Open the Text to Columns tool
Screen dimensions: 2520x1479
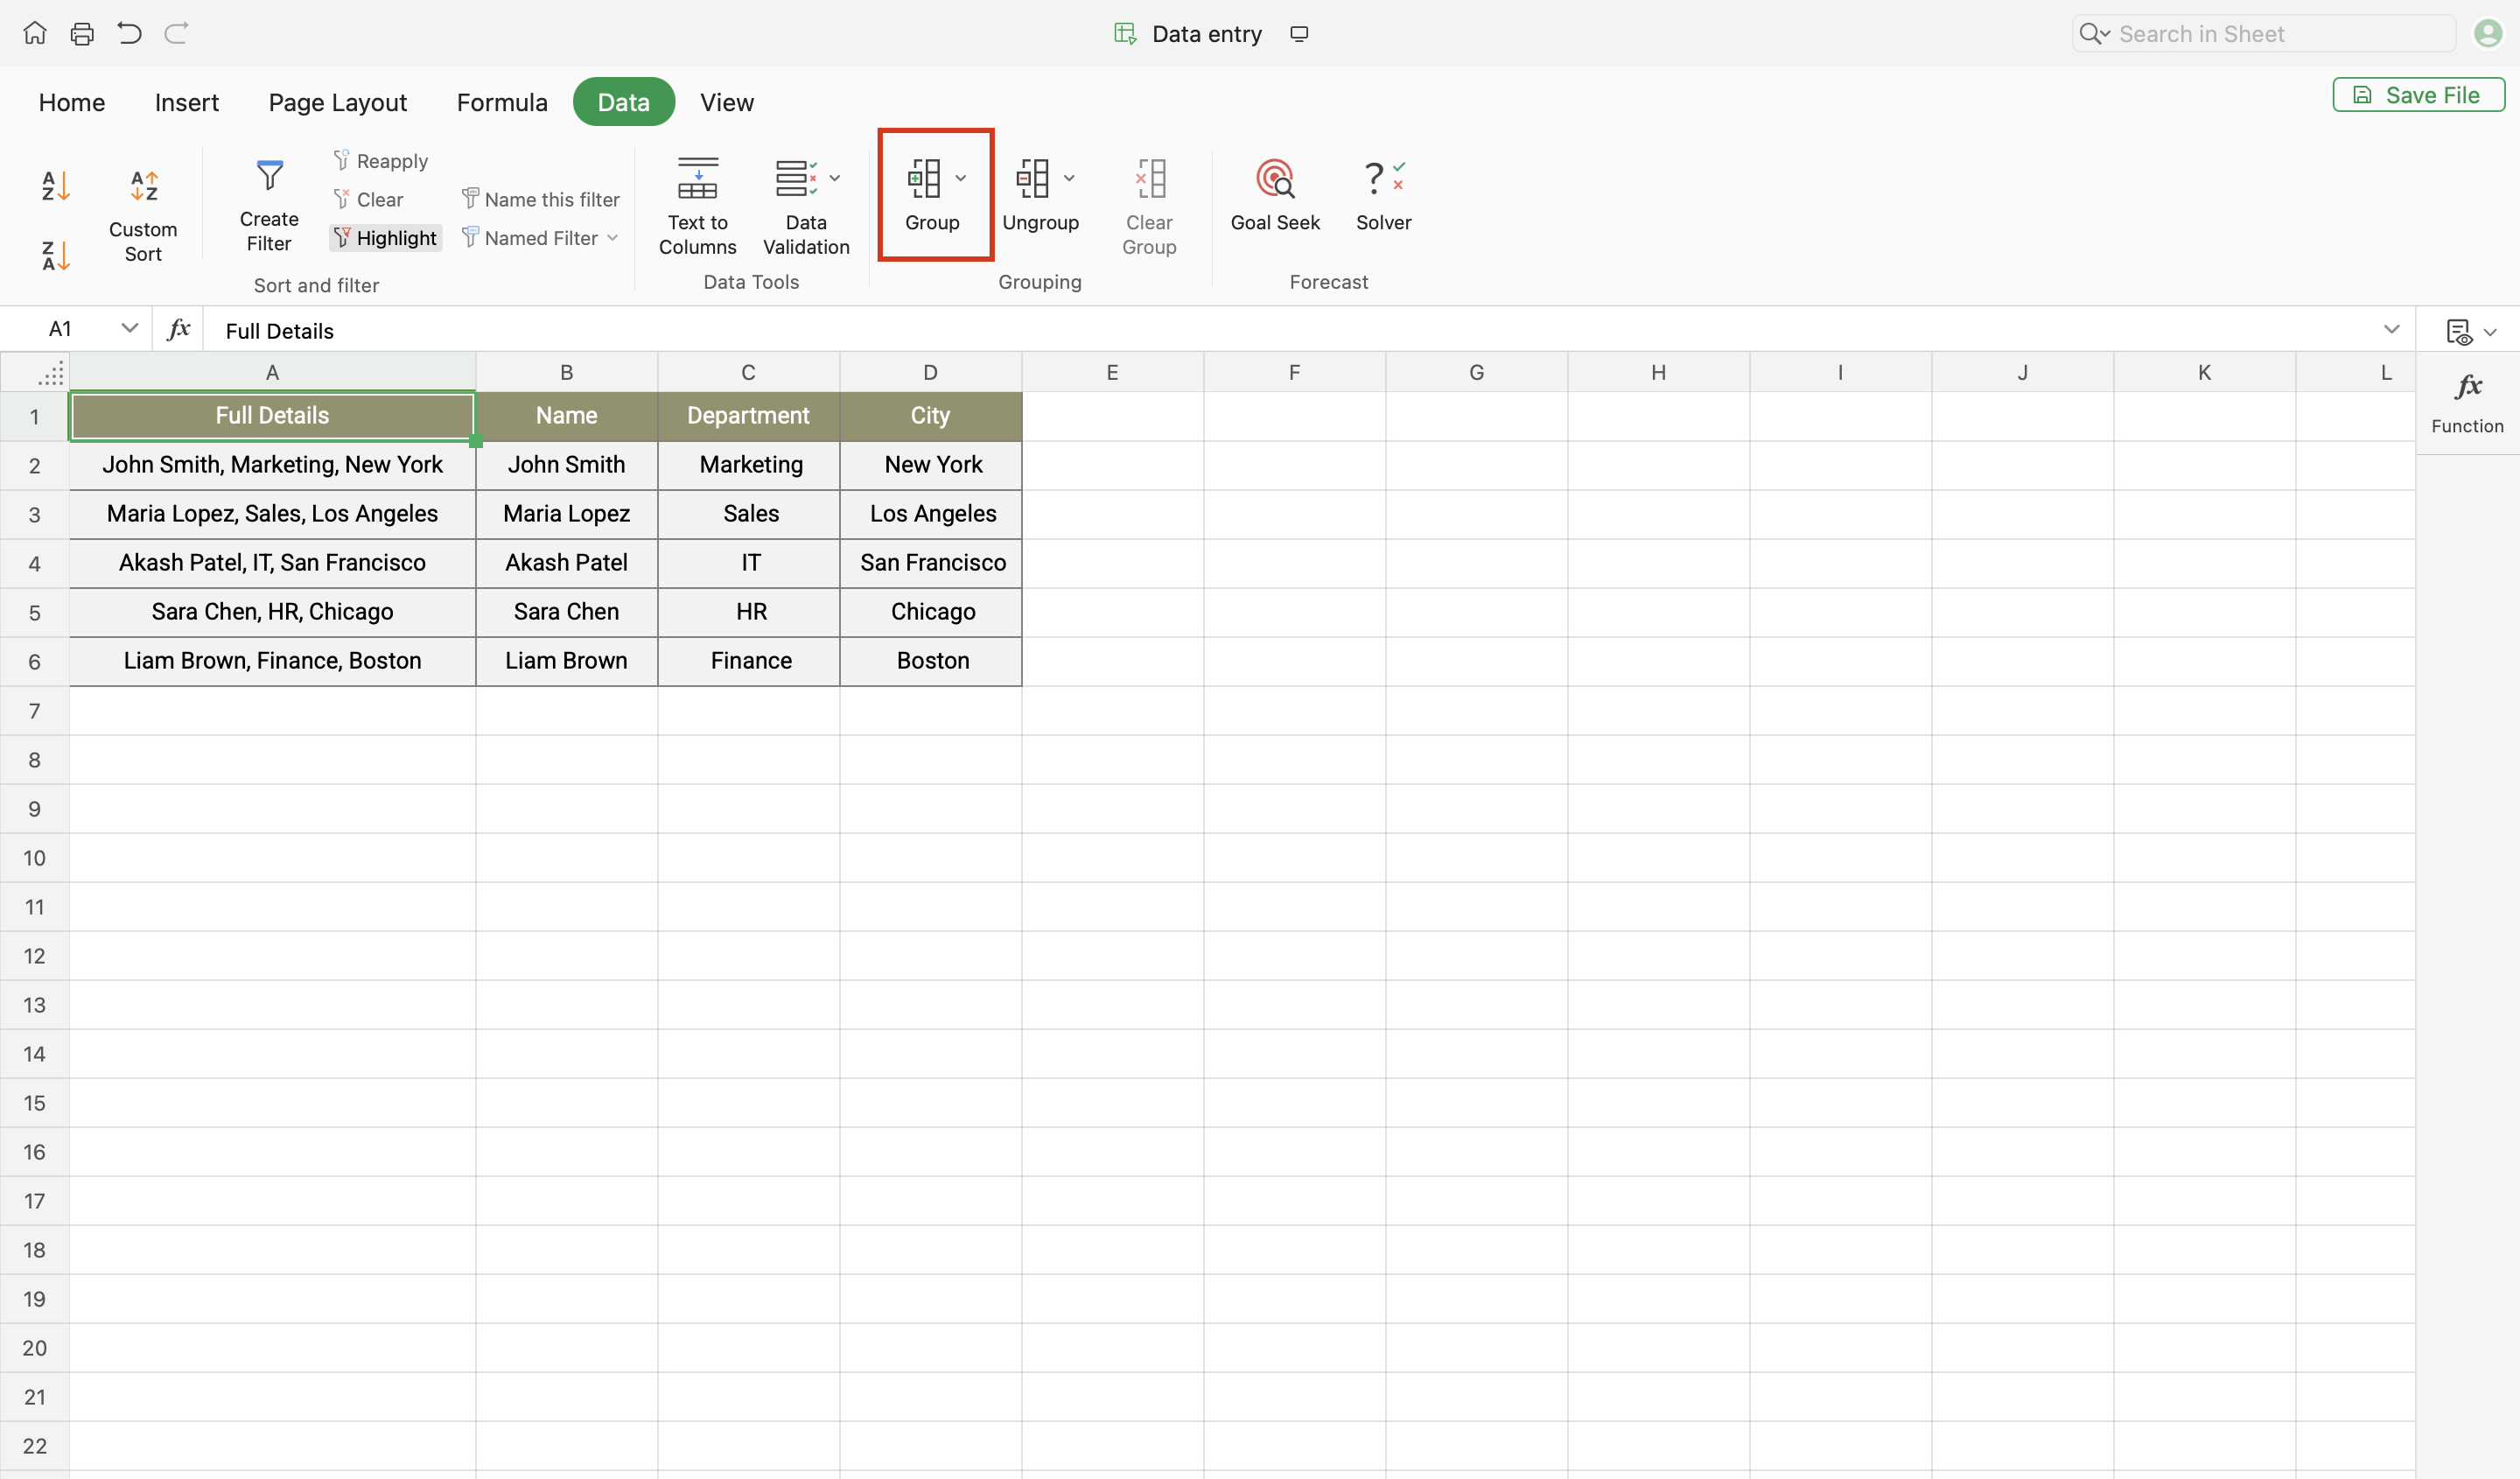pos(697,205)
